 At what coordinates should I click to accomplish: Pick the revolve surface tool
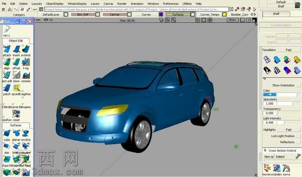[x=26, y=134]
